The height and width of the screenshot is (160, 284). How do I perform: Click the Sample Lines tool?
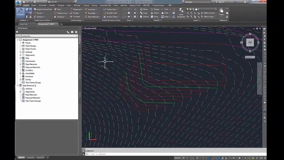click(110, 13)
